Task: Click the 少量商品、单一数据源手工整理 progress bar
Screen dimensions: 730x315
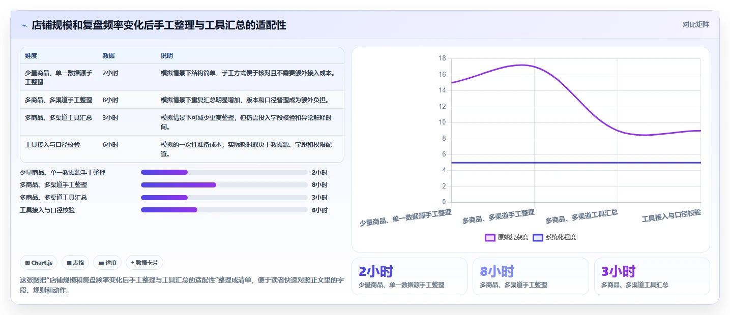Action: tap(224, 172)
